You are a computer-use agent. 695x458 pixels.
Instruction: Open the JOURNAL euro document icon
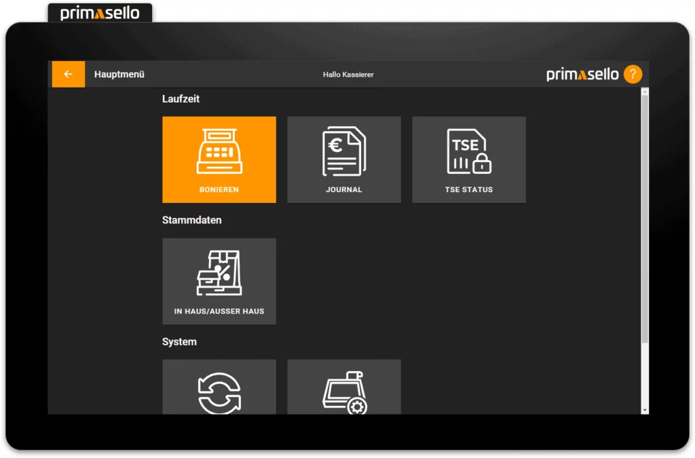point(343,151)
